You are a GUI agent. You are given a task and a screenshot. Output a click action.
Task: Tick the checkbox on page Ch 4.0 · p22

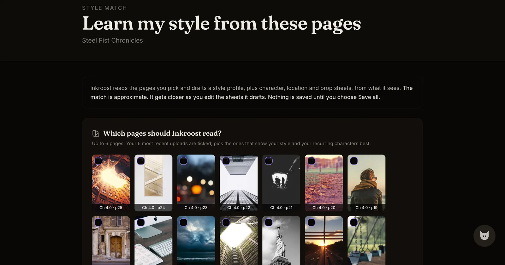(x=226, y=161)
